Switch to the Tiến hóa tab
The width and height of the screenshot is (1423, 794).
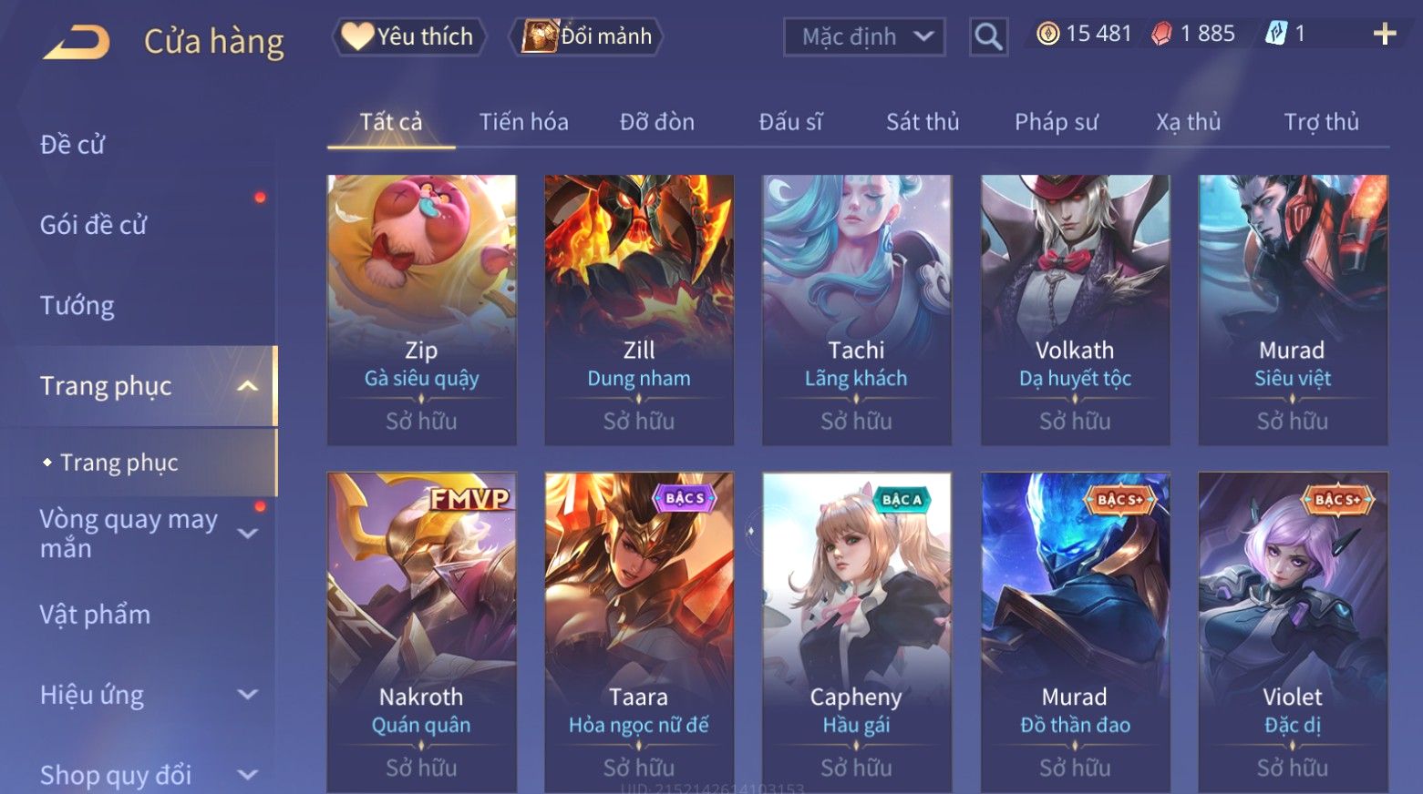click(523, 122)
